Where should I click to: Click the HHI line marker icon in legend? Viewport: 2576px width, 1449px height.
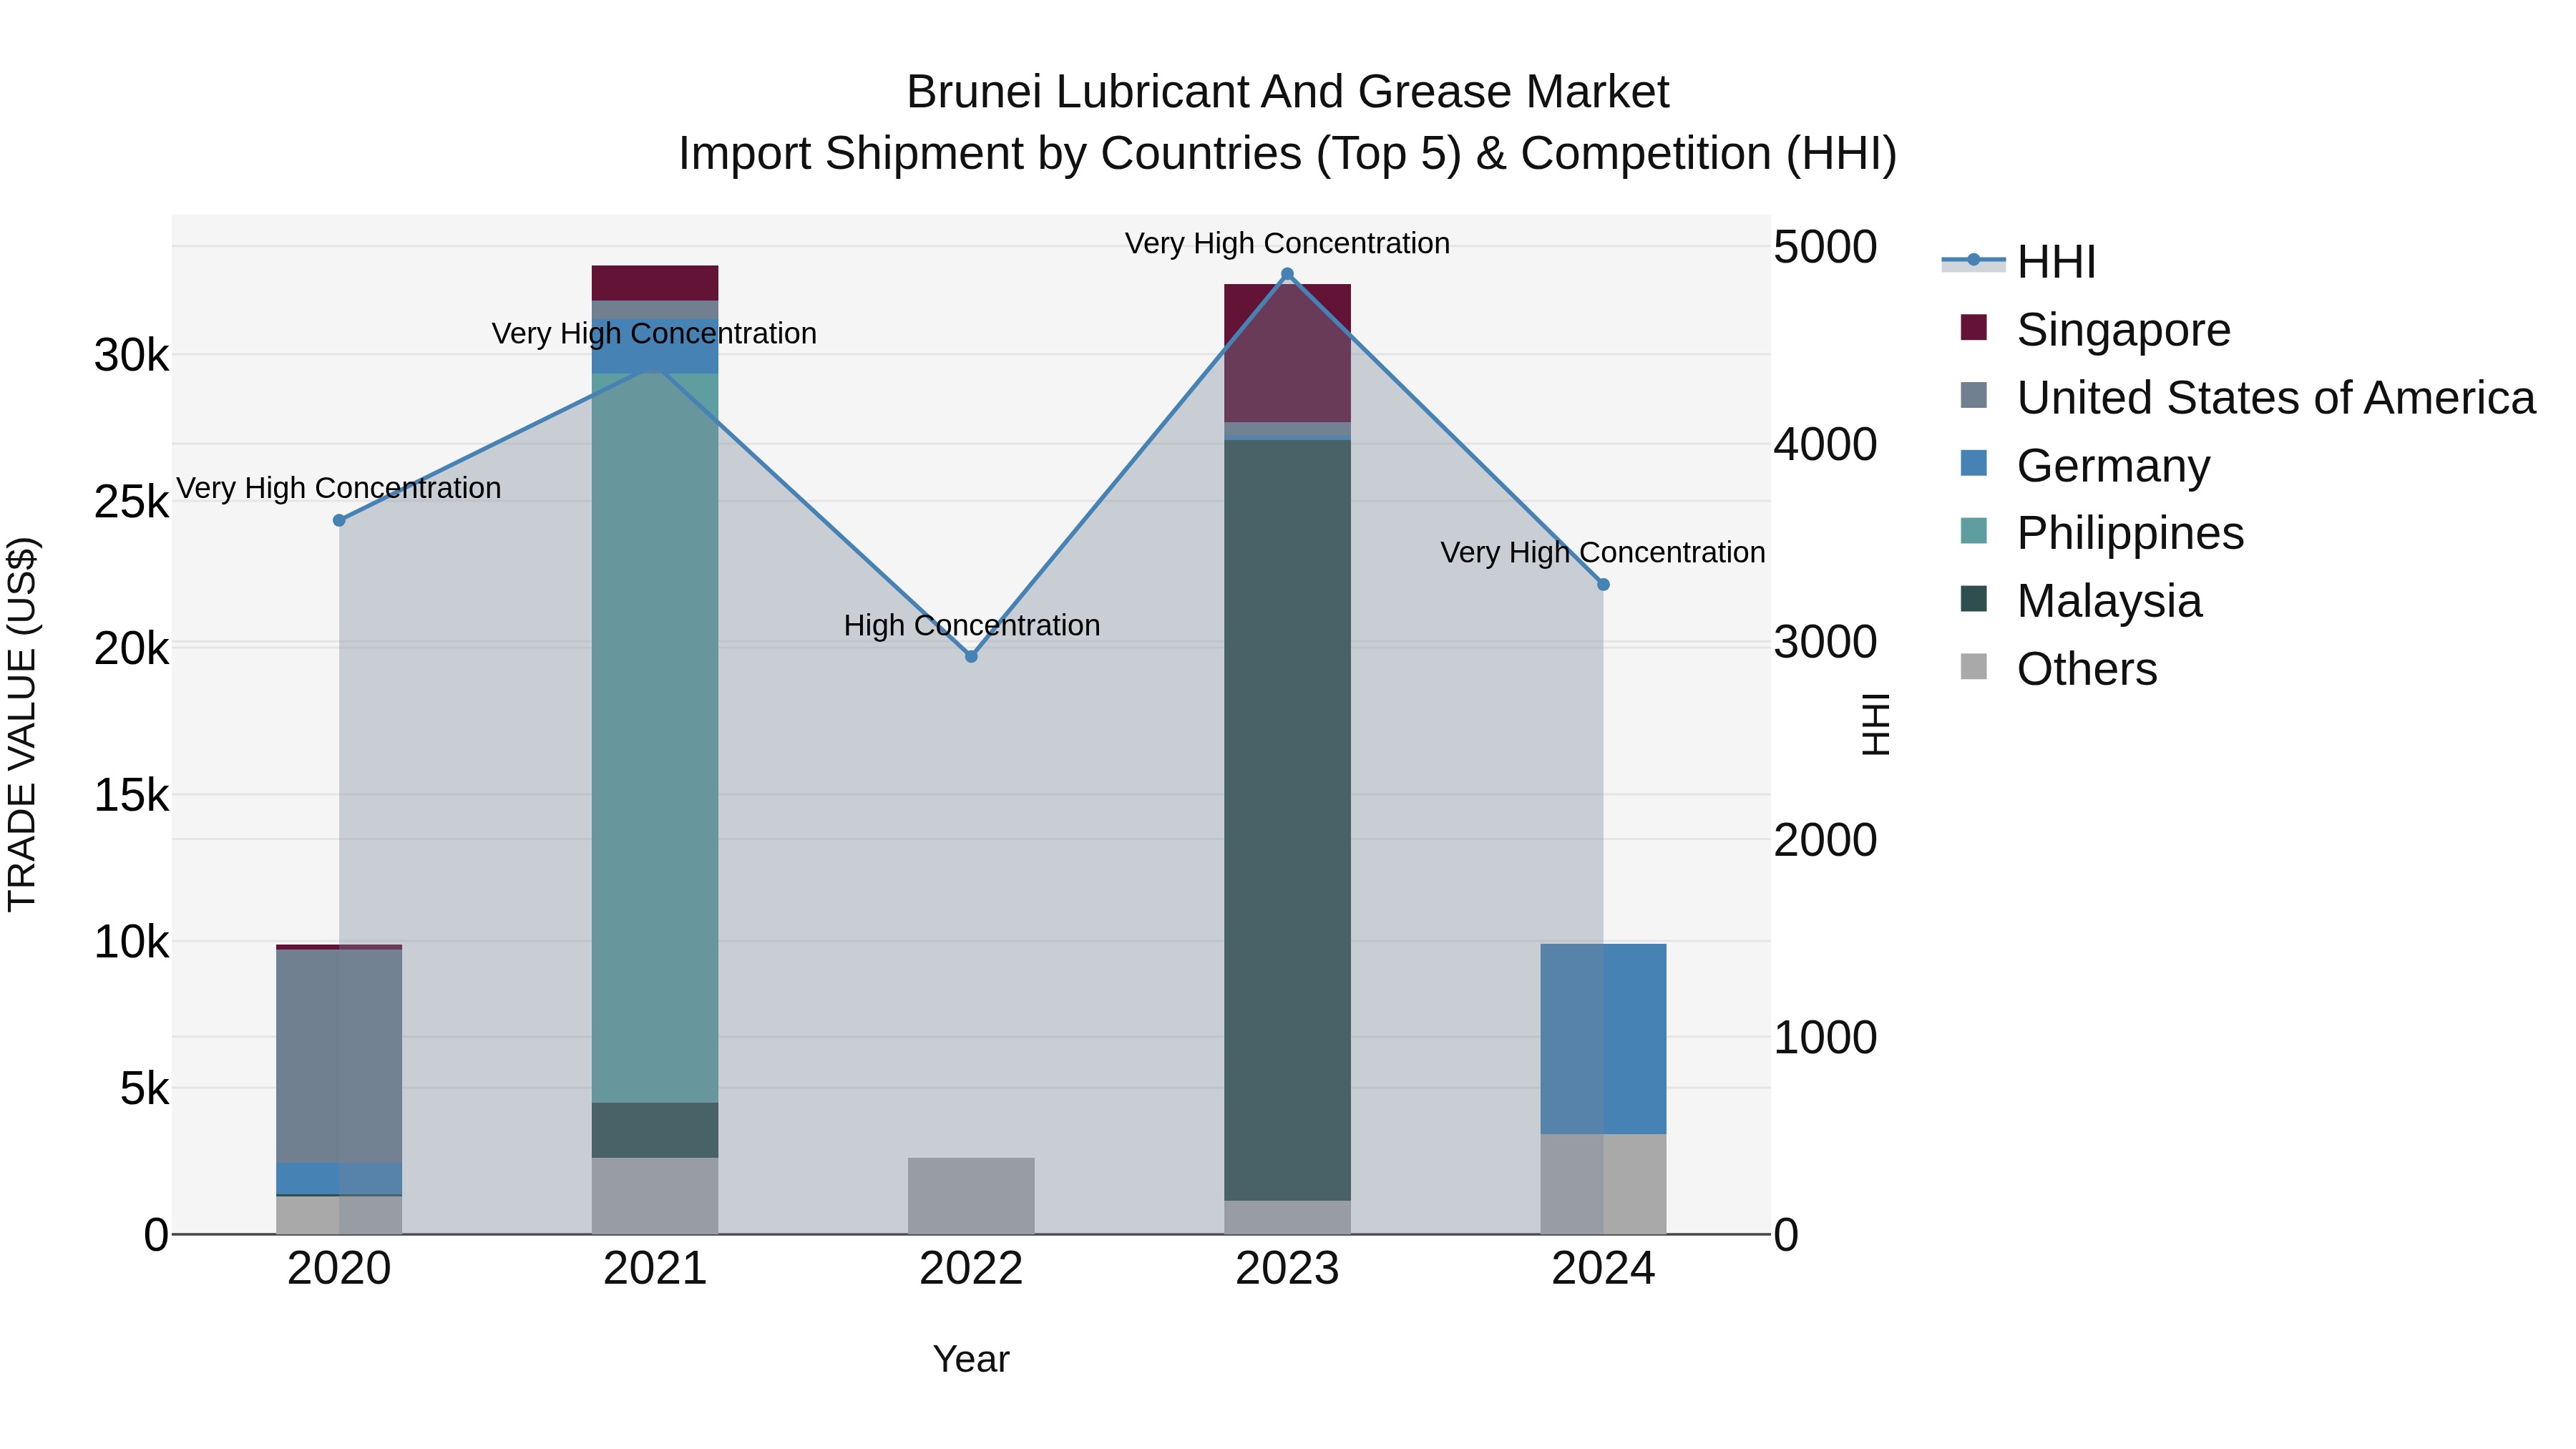(1973, 261)
